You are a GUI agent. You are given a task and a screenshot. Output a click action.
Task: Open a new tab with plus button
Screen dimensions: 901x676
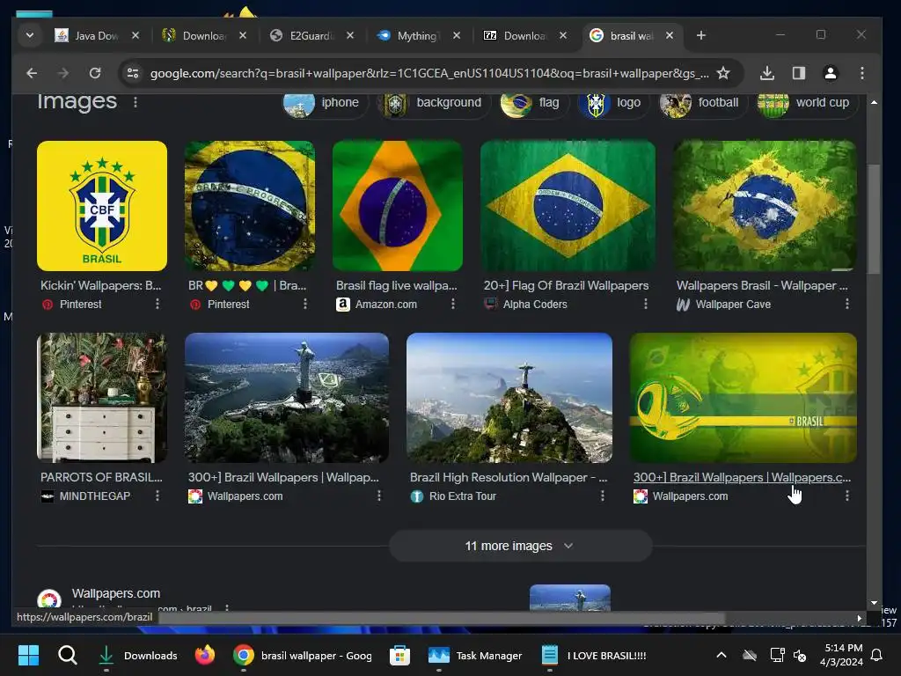[701, 35]
